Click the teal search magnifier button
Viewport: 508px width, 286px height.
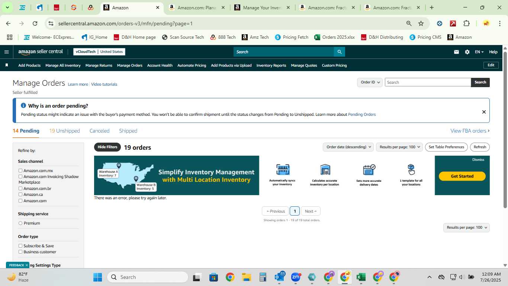point(339,52)
